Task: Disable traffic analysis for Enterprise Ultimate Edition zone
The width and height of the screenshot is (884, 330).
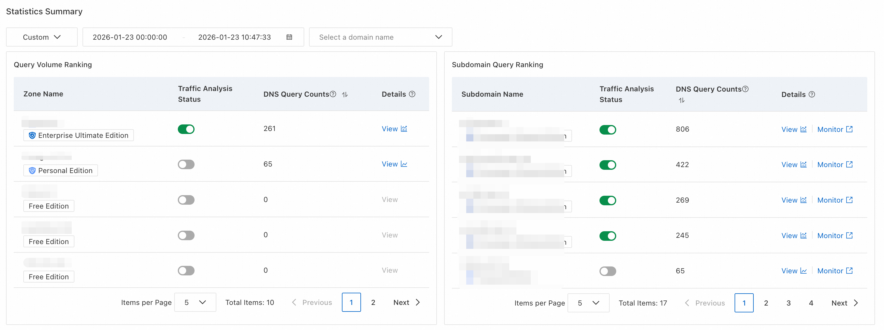Action: (186, 129)
